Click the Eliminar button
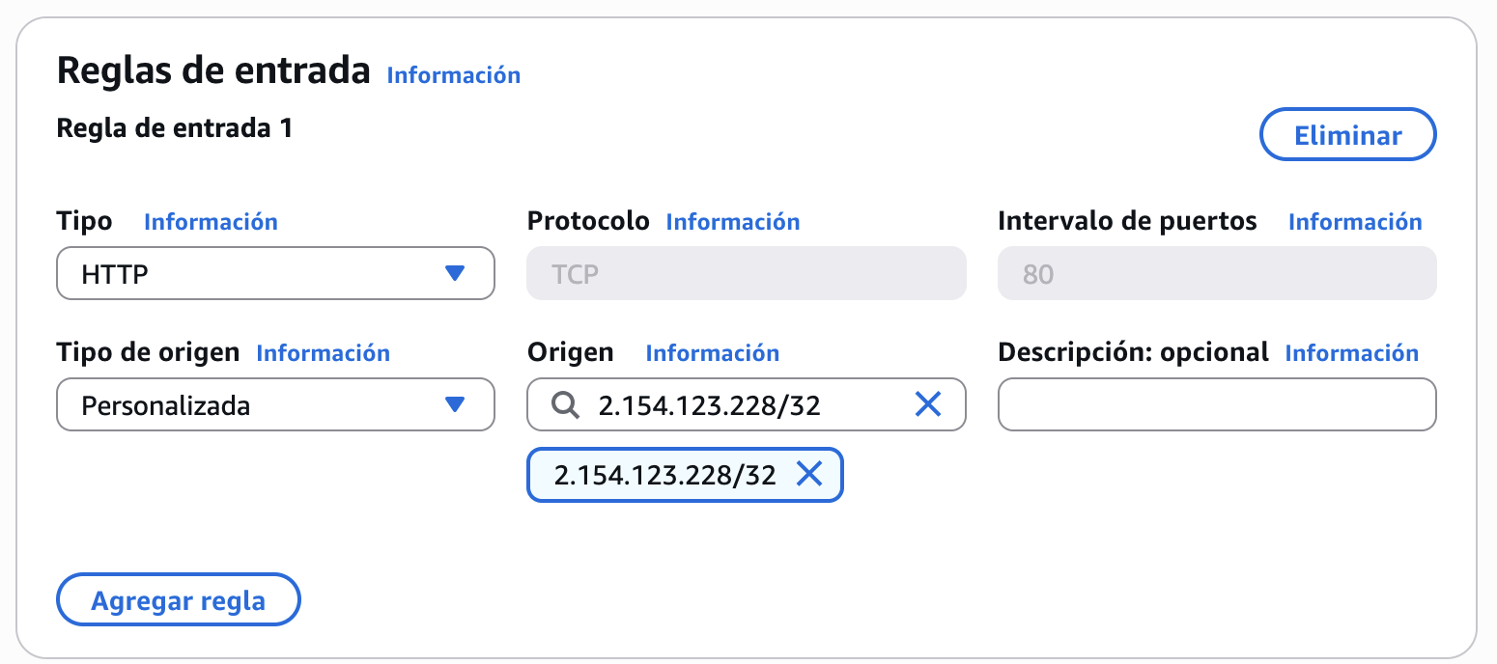Viewport: 1497px width, 664px height. coord(1347,136)
